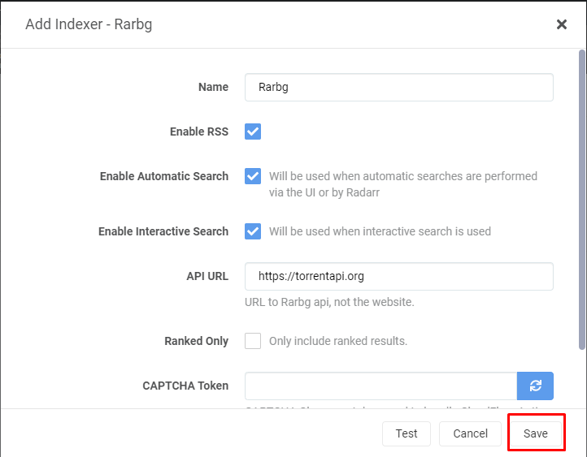Toggle Enable Interactive Search checkbox
This screenshot has height=457, width=587.
(x=253, y=231)
